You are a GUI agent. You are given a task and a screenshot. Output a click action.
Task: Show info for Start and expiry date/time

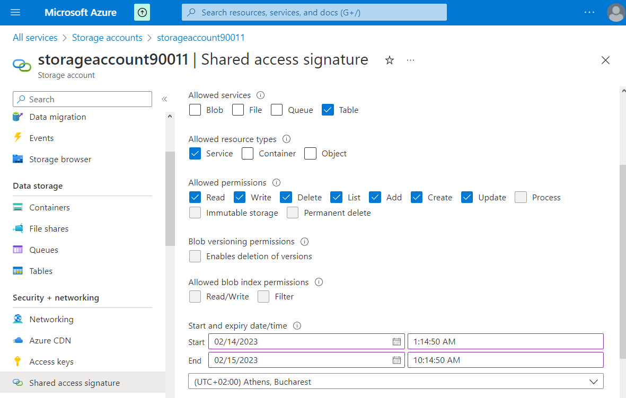tap(297, 326)
